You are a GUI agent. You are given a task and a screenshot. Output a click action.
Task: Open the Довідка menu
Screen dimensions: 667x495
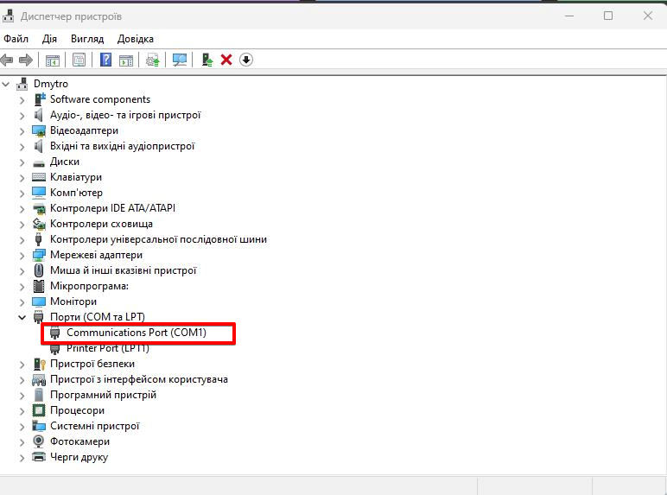click(136, 39)
